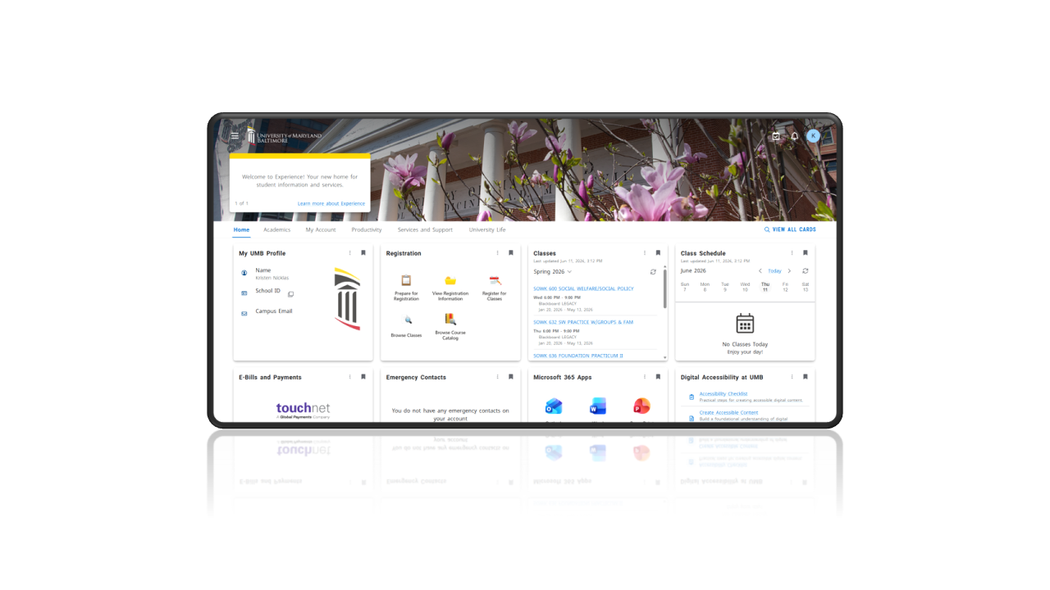
Task: Toggle bookmark on Emergency Contacts card
Action: pos(510,377)
